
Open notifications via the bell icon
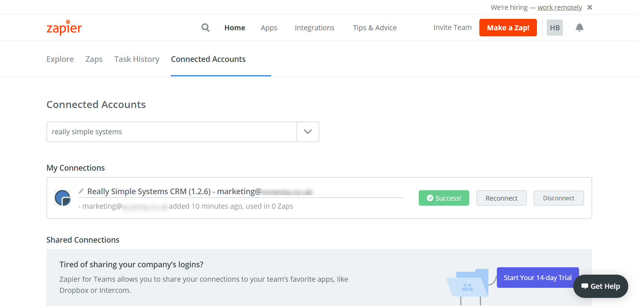(x=579, y=28)
